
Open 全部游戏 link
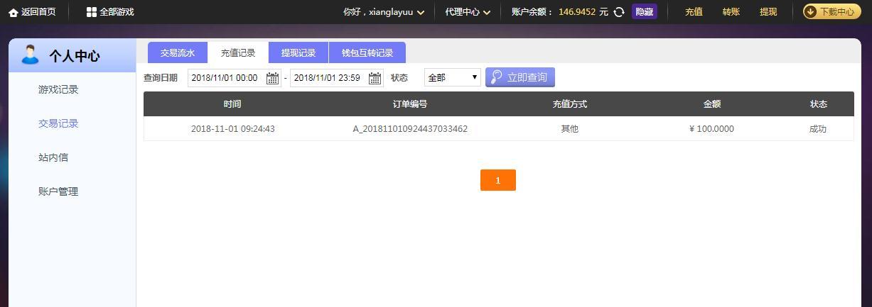click(117, 12)
